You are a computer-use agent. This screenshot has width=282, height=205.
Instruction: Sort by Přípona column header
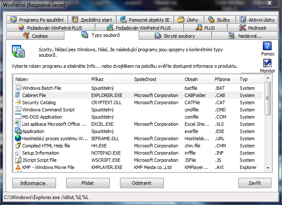[x=225, y=79]
